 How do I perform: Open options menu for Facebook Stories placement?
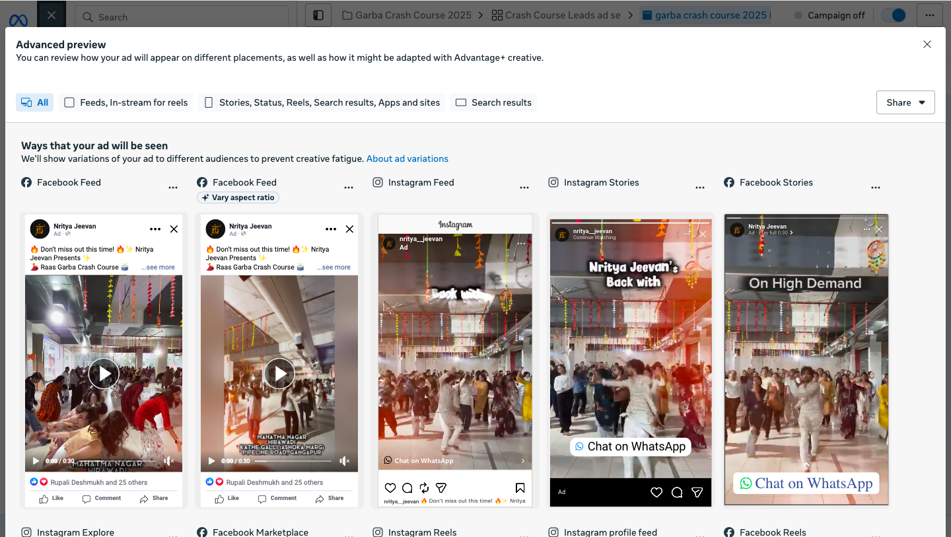(x=876, y=188)
